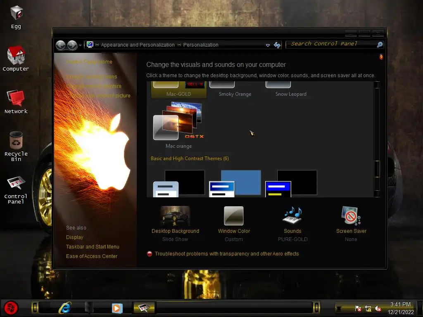Click the red Start orb button
The height and width of the screenshot is (317, 423).
(11, 308)
